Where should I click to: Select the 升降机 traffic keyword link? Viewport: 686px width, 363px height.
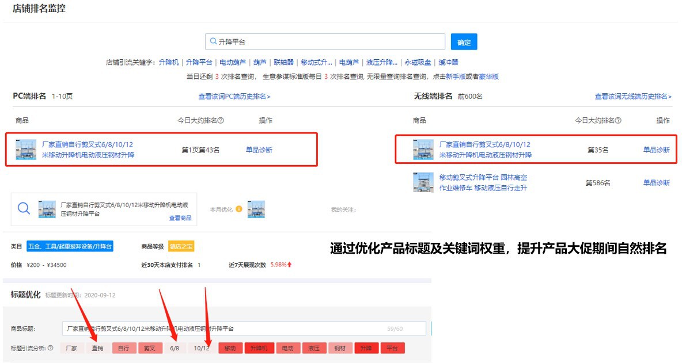(169, 62)
